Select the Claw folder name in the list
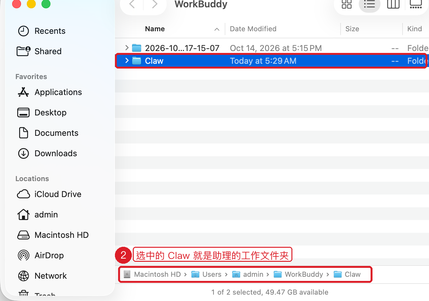This screenshot has width=429, height=301. pyautogui.click(x=154, y=61)
